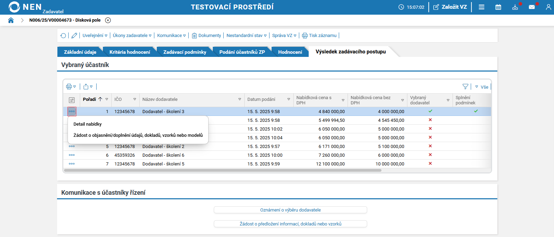Click the green check in Vybraný dodavatel
Screen dimensions: 554x237
click(x=430, y=111)
